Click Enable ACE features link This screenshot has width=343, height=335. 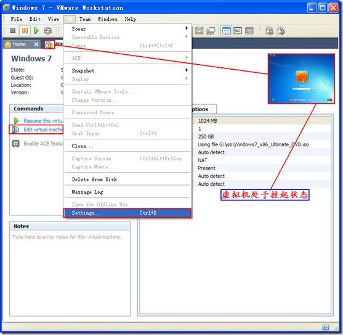pos(43,144)
